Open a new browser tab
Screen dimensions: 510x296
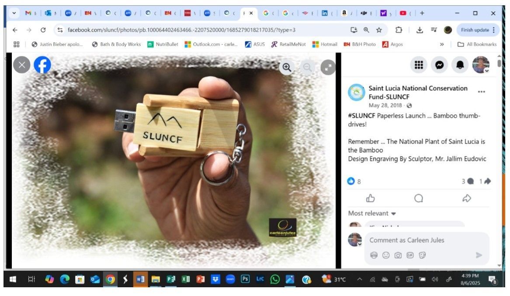(x=422, y=13)
